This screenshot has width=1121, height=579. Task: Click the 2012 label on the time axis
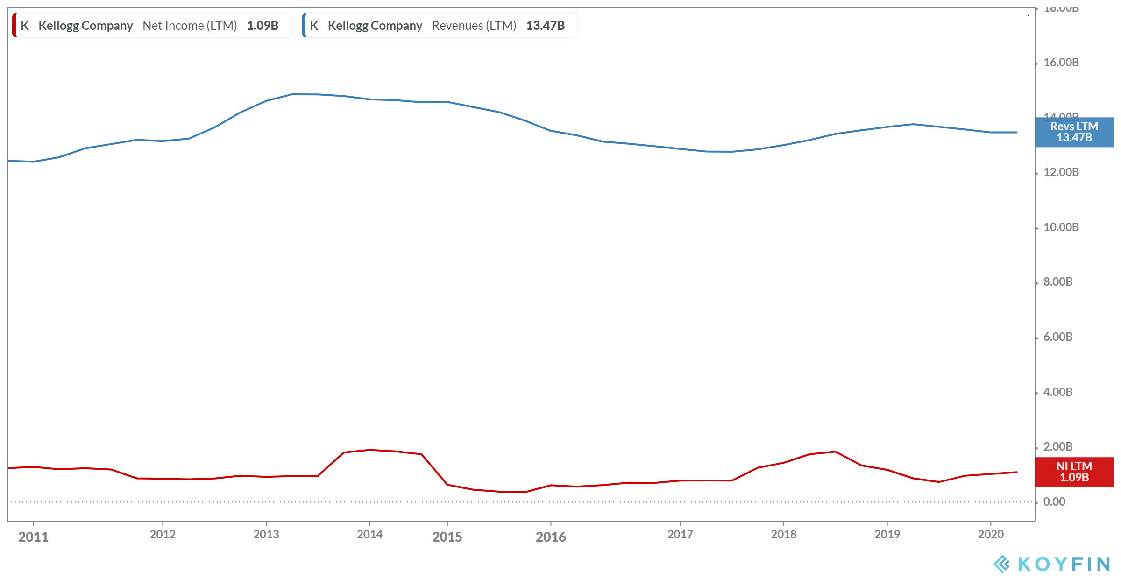[x=163, y=535]
